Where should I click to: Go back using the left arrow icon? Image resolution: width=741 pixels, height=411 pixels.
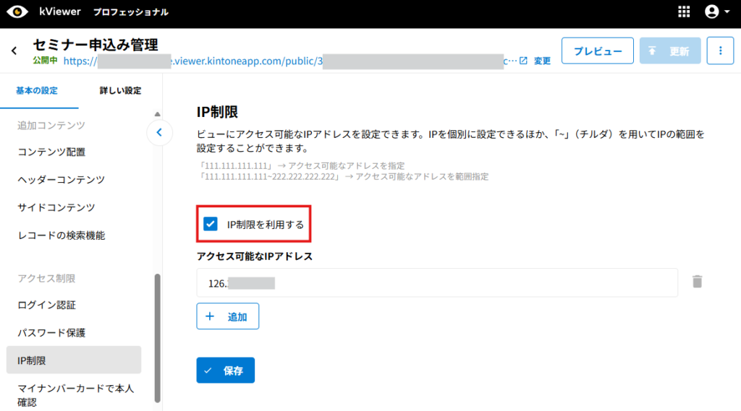(x=14, y=51)
